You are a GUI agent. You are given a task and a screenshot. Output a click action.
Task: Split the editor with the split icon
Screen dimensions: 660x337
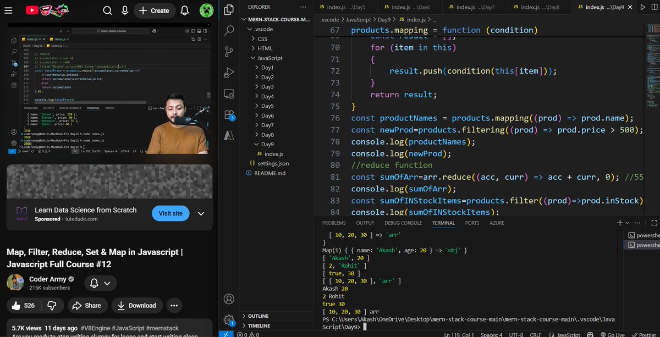(x=654, y=7)
